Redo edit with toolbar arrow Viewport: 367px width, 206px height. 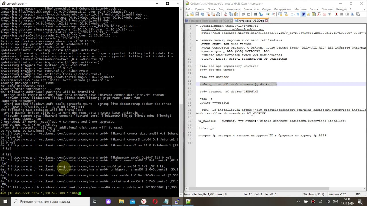(x=248, y=14)
